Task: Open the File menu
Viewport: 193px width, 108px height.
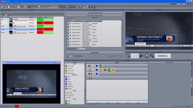Action: (x=2, y=4)
